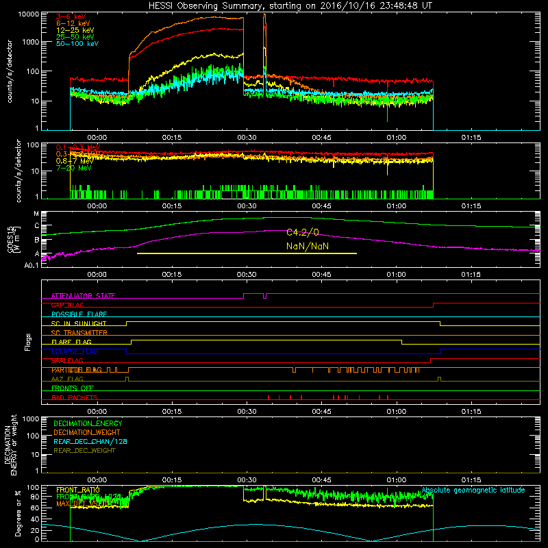
Task: Click the FRONTS_OFF flag label
Action: [x=73, y=388]
